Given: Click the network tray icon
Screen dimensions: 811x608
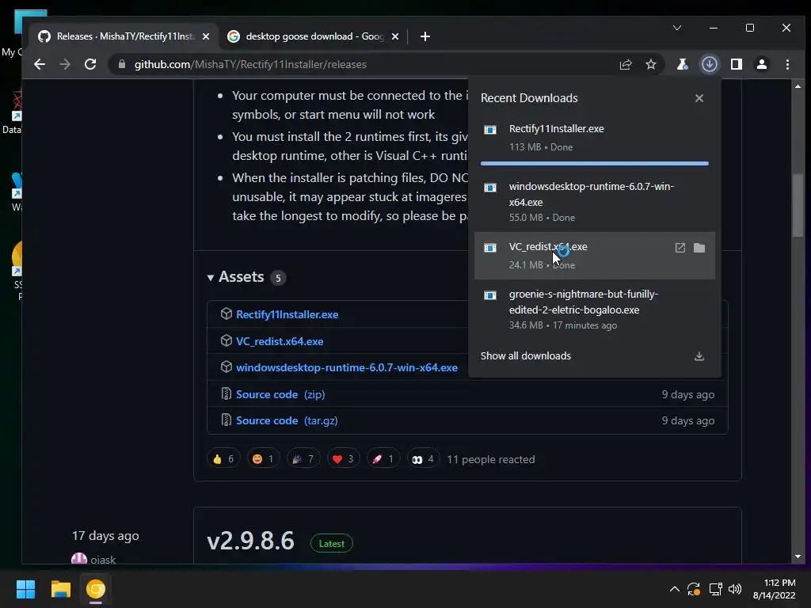Looking at the screenshot, I should click(716, 589).
